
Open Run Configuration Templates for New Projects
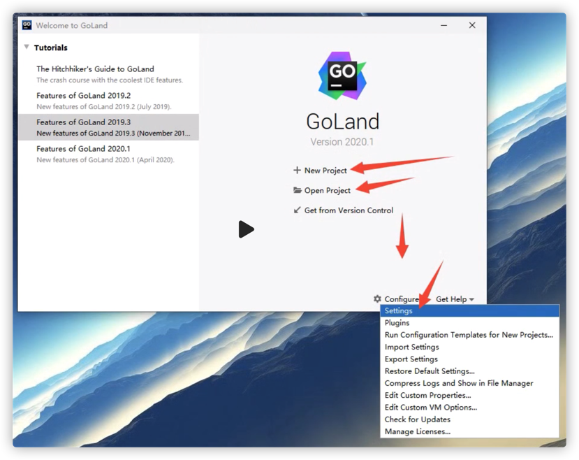(470, 335)
